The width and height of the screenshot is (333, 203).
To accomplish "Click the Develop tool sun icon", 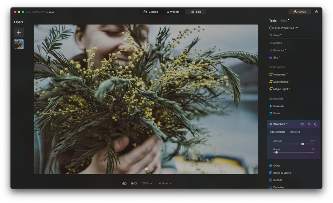I will click(271, 106).
